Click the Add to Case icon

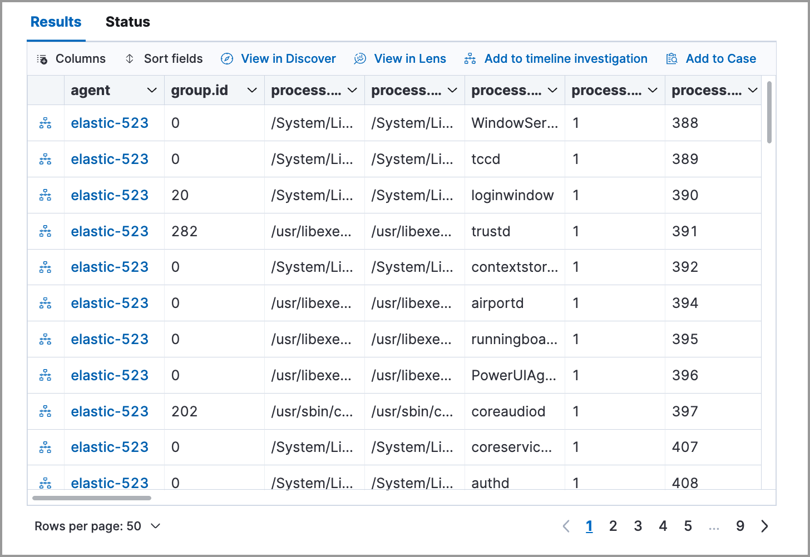pyautogui.click(x=671, y=58)
